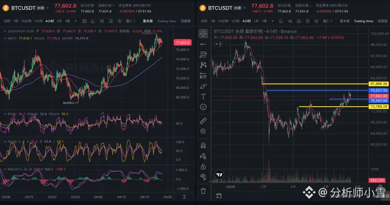Collapse the KDJ indicator legend
390x205 pixels.
tap(5, 142)
